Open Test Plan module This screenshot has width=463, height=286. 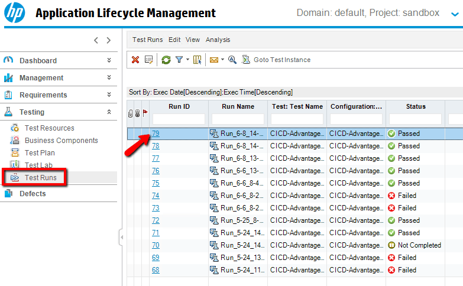pos(40,153)
